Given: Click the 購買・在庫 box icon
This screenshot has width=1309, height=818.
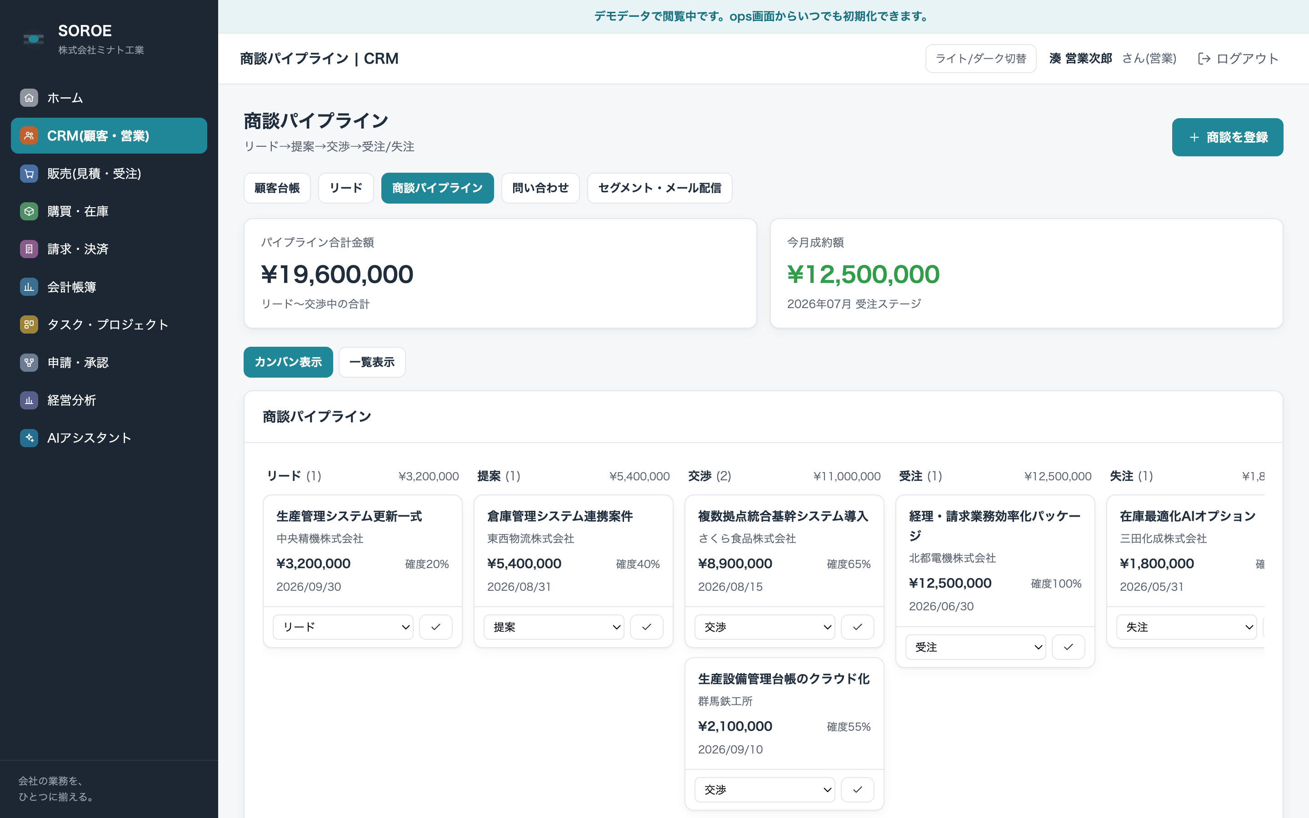Looking at the screenshot, I should point(29,211).
